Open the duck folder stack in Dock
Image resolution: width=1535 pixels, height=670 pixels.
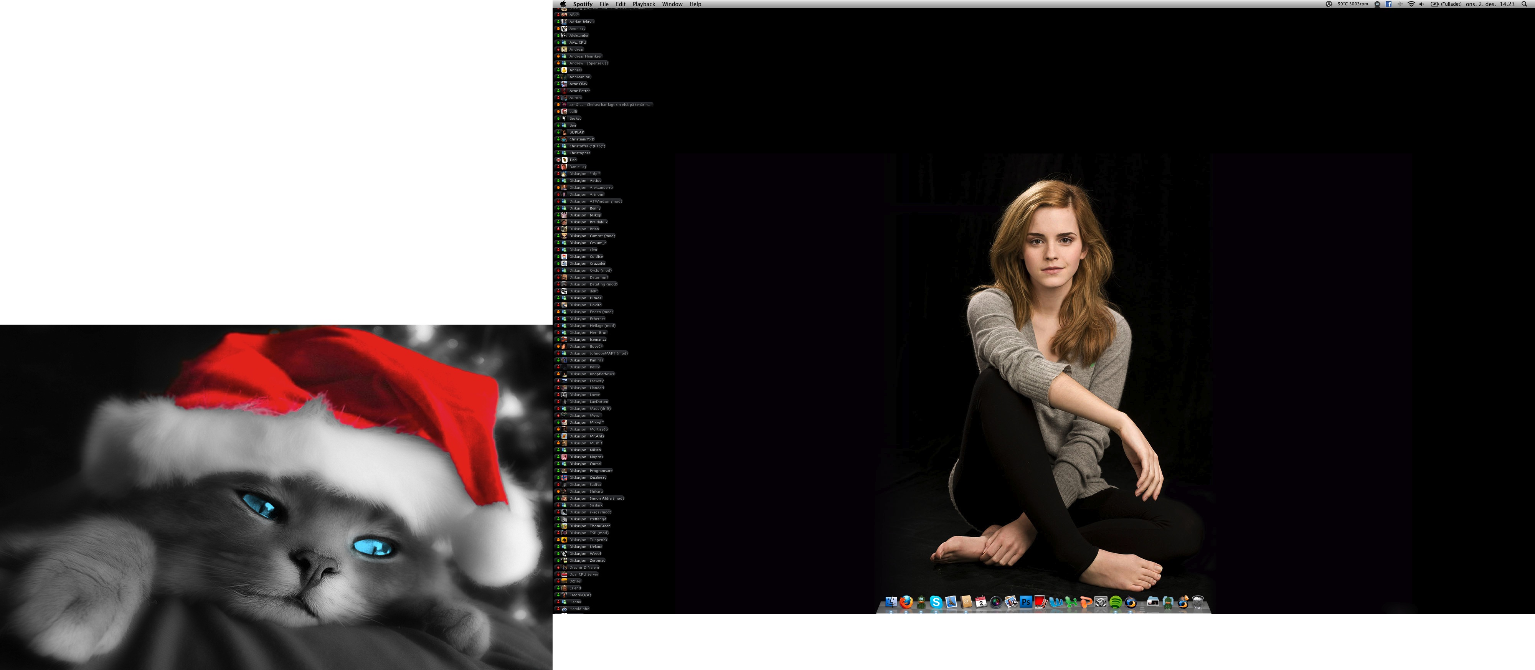click(1168, 602)
